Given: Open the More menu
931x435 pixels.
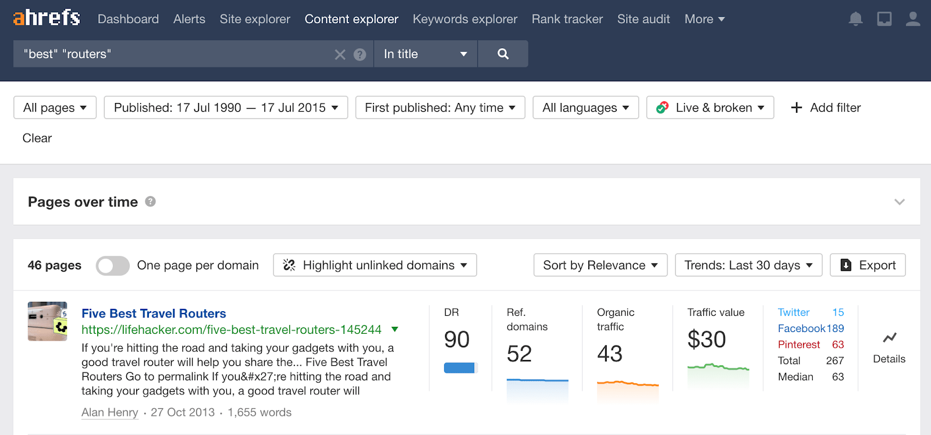Looking at the screenshot, I should coord(705,19).
